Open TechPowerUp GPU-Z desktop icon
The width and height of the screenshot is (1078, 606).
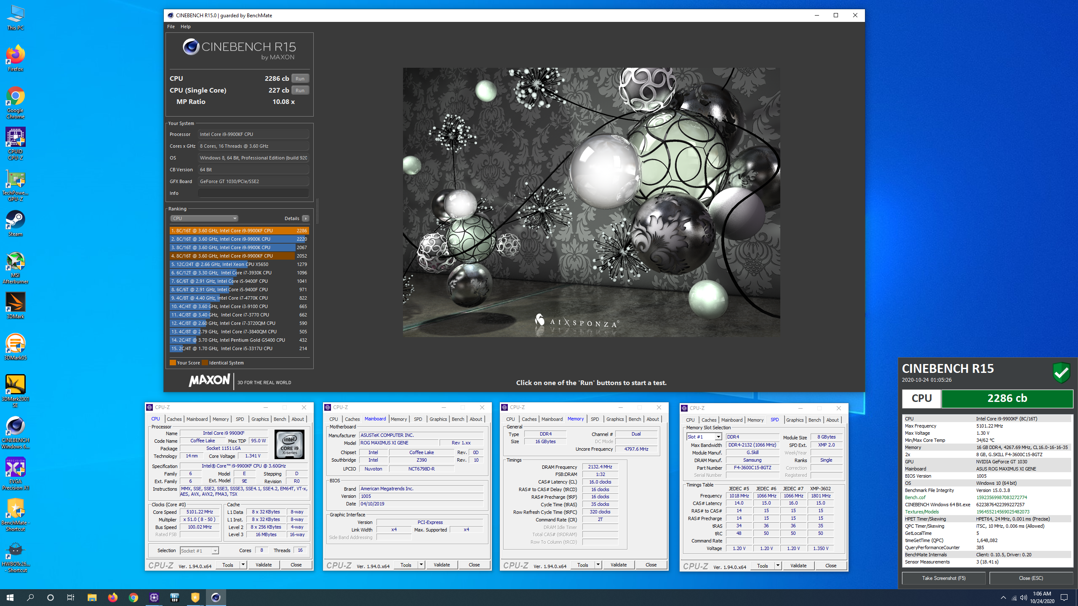[x=16, y=185]
